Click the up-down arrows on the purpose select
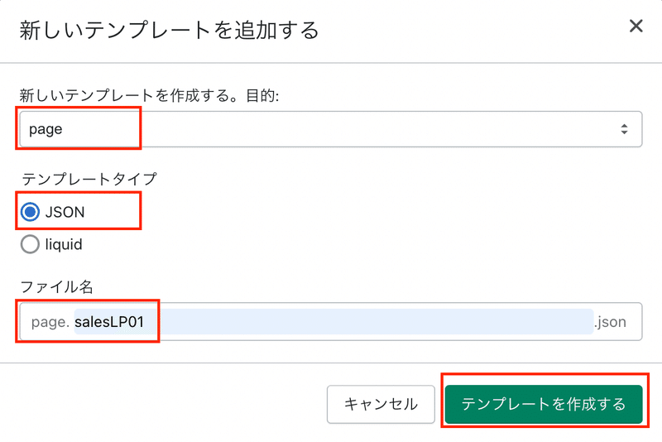Screen dimensions: 662x442 click(x=624, y=129)
